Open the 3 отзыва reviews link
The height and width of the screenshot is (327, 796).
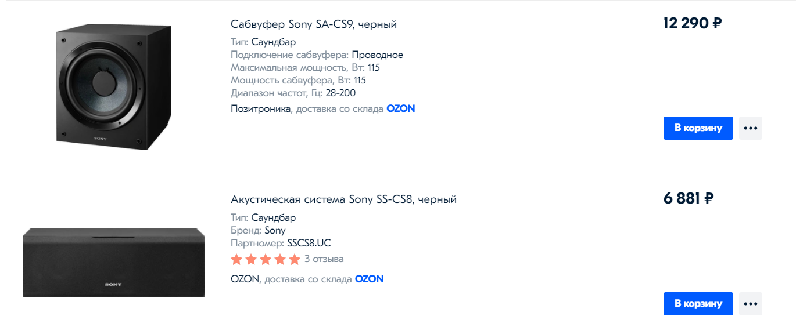click(324, 259)
